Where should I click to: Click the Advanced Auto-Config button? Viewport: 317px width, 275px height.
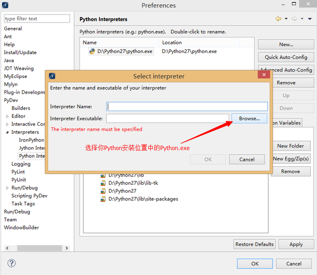(x=286, y=70)
